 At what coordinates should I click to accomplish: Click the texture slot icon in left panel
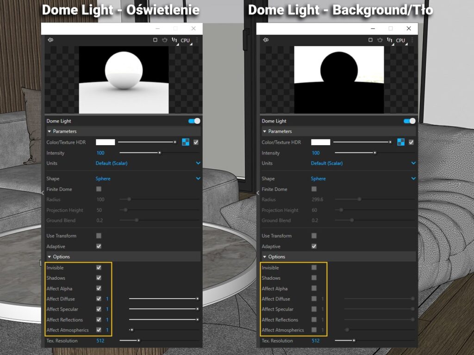tap(186, 142)
